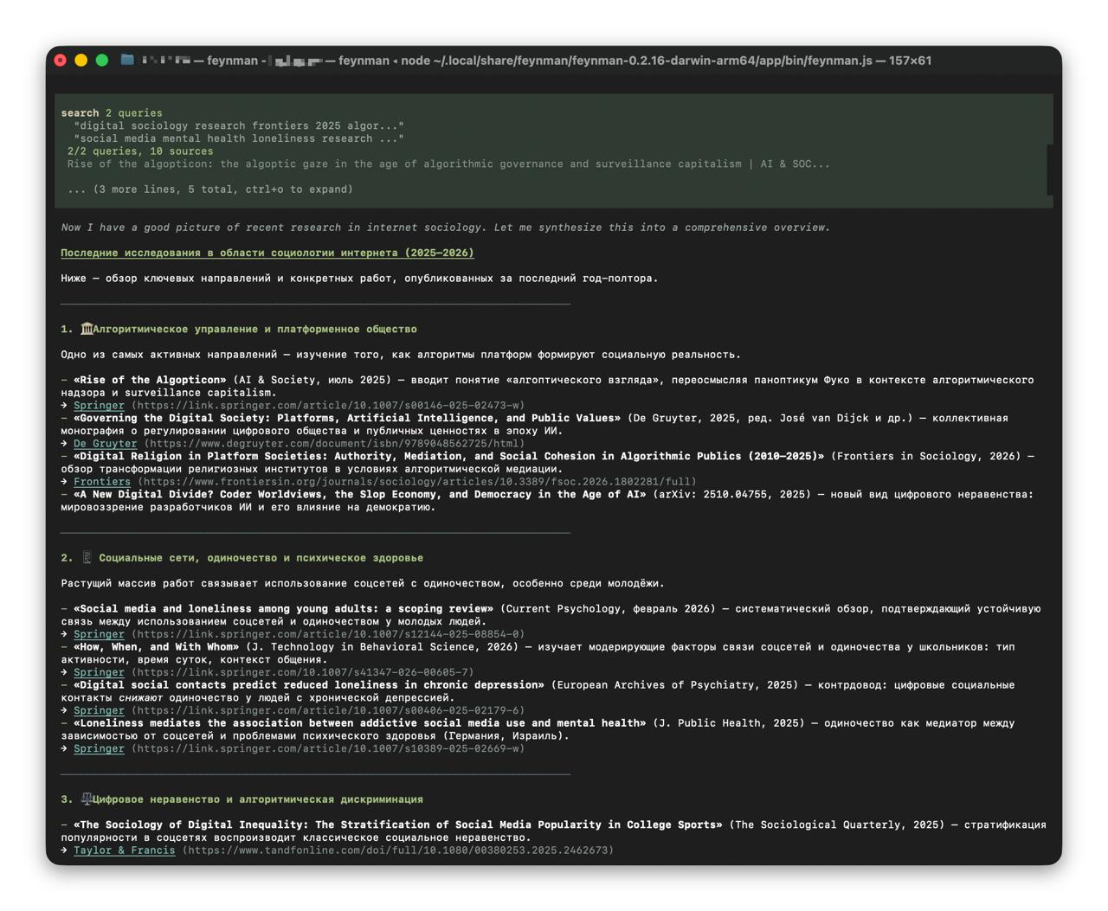Click the underlined heading 'Последние исследования в области социологии интернета'
Viewport: 1108px width, 911px height.
click(x=267, y=253)
